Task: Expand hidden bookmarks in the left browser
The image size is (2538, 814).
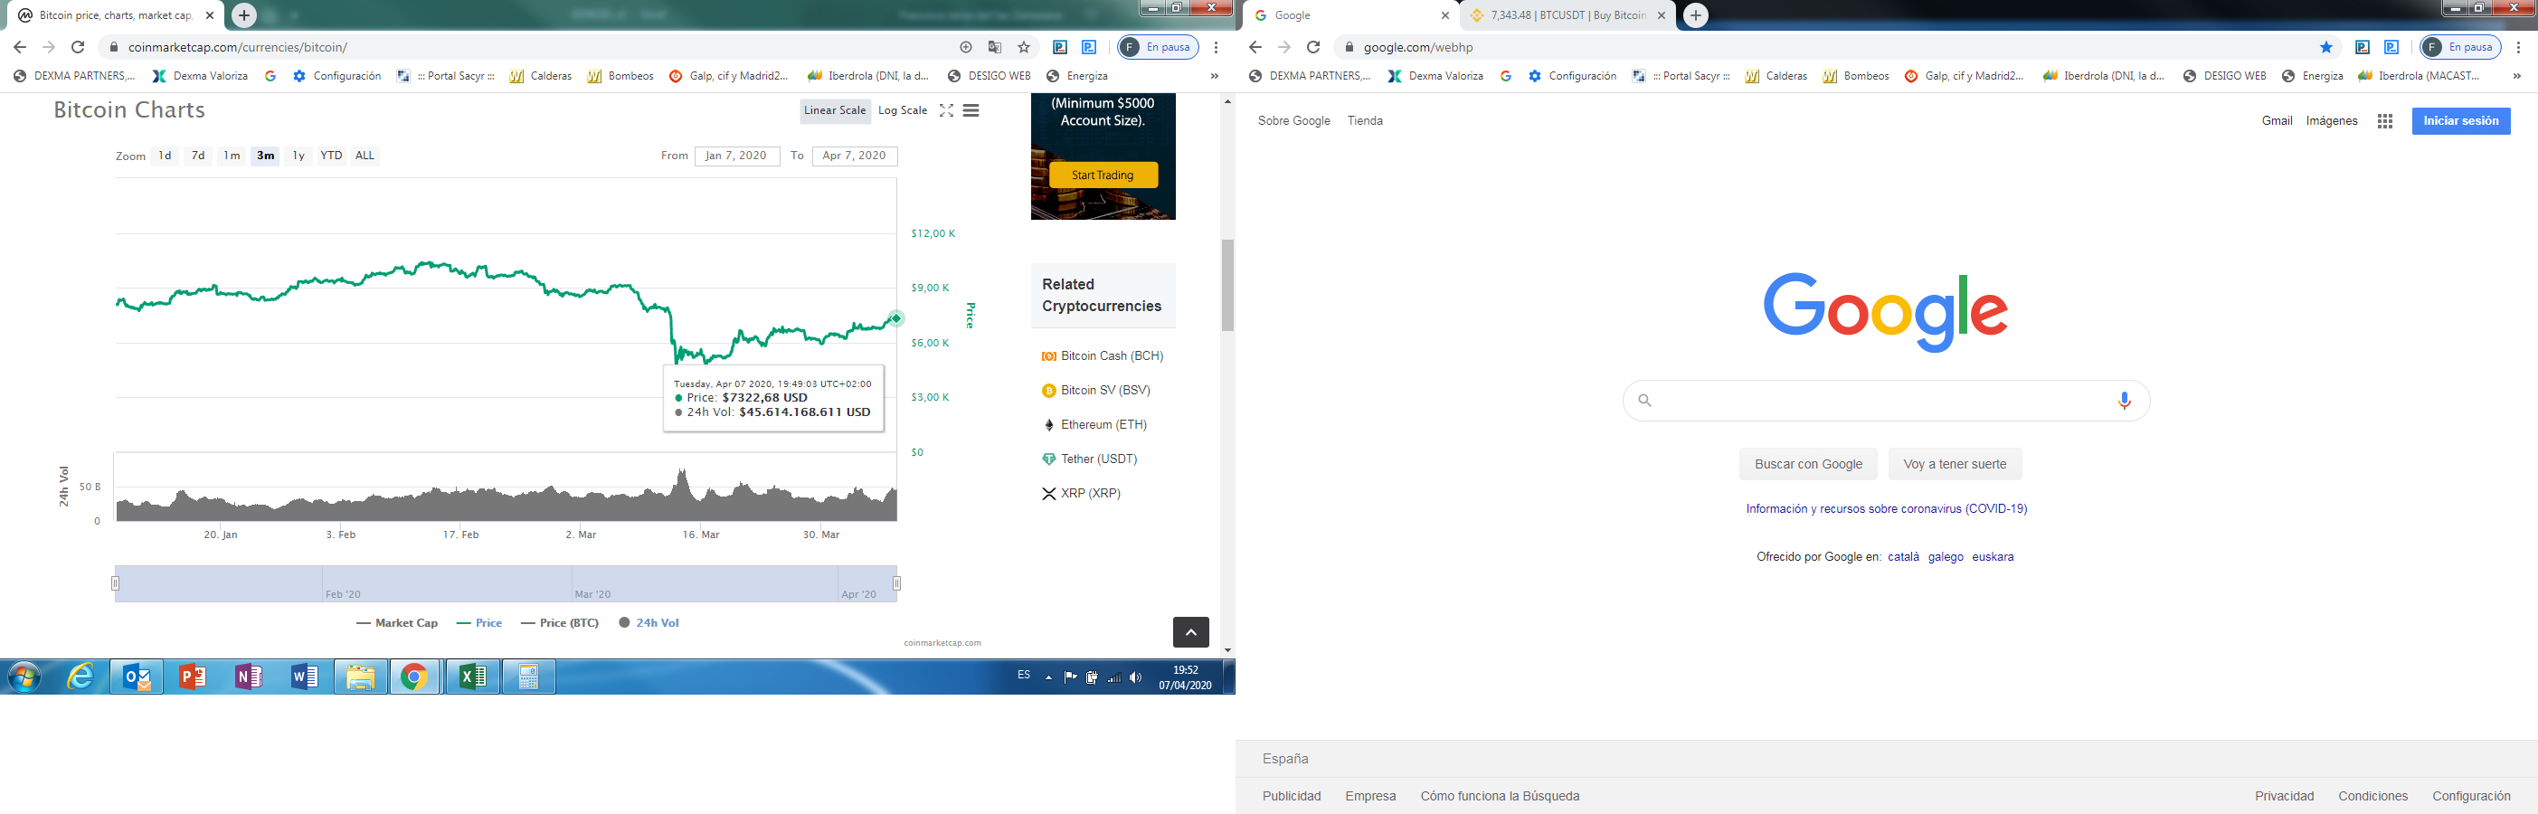Action: pyautogui.click(x=1214, y=76)
